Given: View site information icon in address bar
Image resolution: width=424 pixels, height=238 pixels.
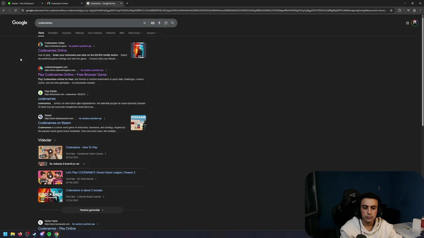Looking at the screenshot, I should [x=23, y=10].
